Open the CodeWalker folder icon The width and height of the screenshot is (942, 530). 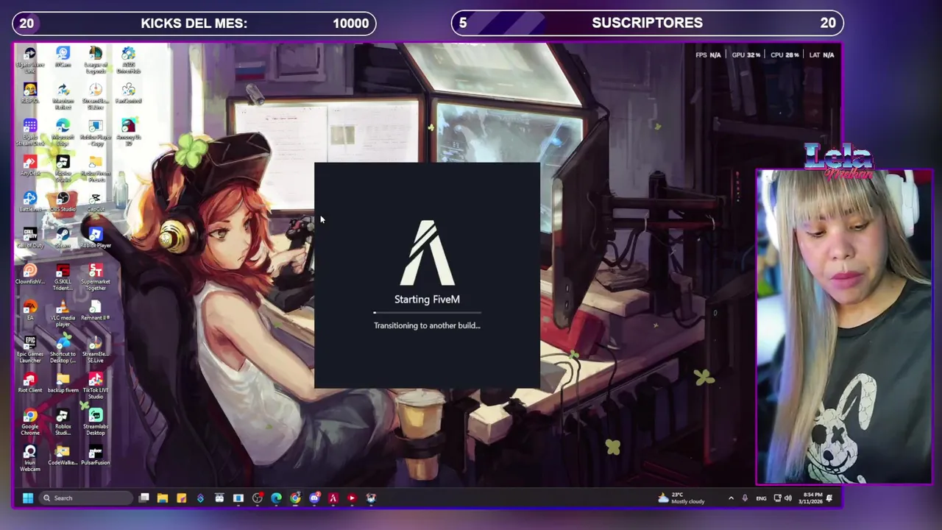(63, 455)
